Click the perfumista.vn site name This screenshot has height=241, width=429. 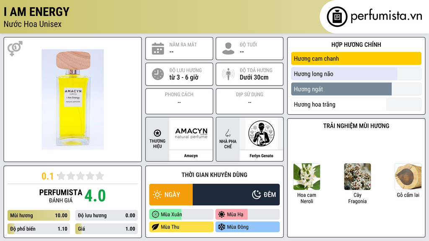386,16
